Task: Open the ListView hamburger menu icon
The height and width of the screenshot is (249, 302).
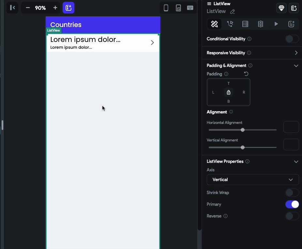Action: pyautogui.click(x=209, y=4)
